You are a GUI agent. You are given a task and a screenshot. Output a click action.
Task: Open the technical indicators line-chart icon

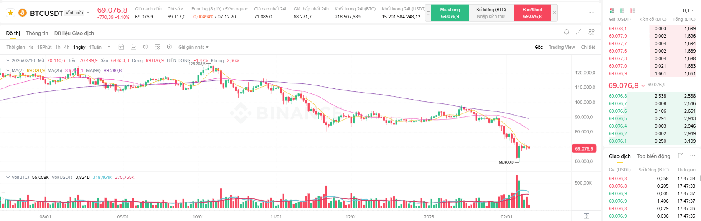[133, 47]
